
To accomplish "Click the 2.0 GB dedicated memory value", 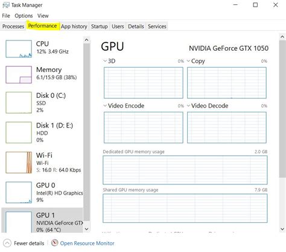I will click(261, 152).
